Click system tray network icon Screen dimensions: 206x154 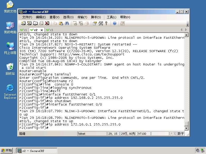click(202, 151)
